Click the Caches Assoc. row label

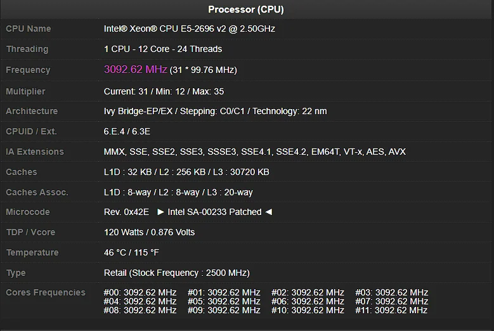[x=37, y=192]
